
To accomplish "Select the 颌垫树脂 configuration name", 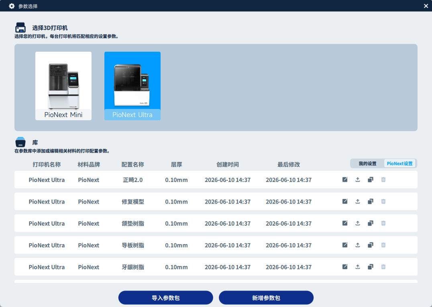I will coord(133,223).
